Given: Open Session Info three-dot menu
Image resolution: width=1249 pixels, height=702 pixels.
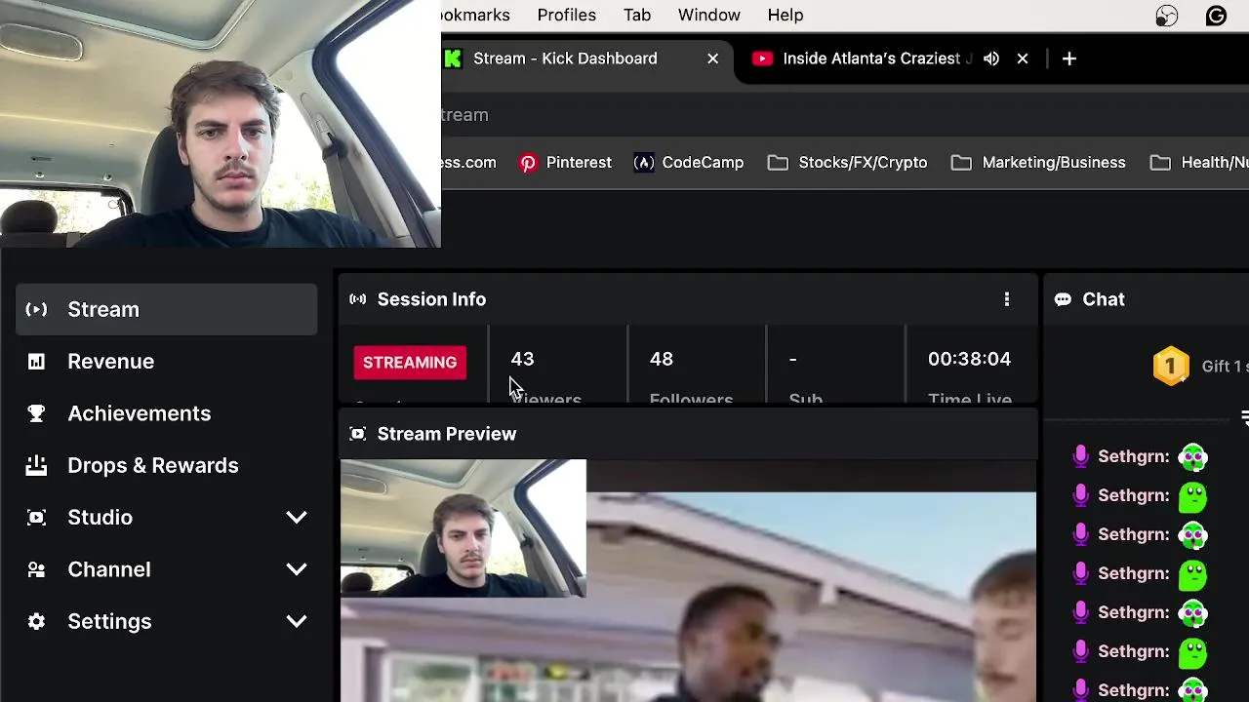Looking at the screenshot, I should tap(1007, 299).
